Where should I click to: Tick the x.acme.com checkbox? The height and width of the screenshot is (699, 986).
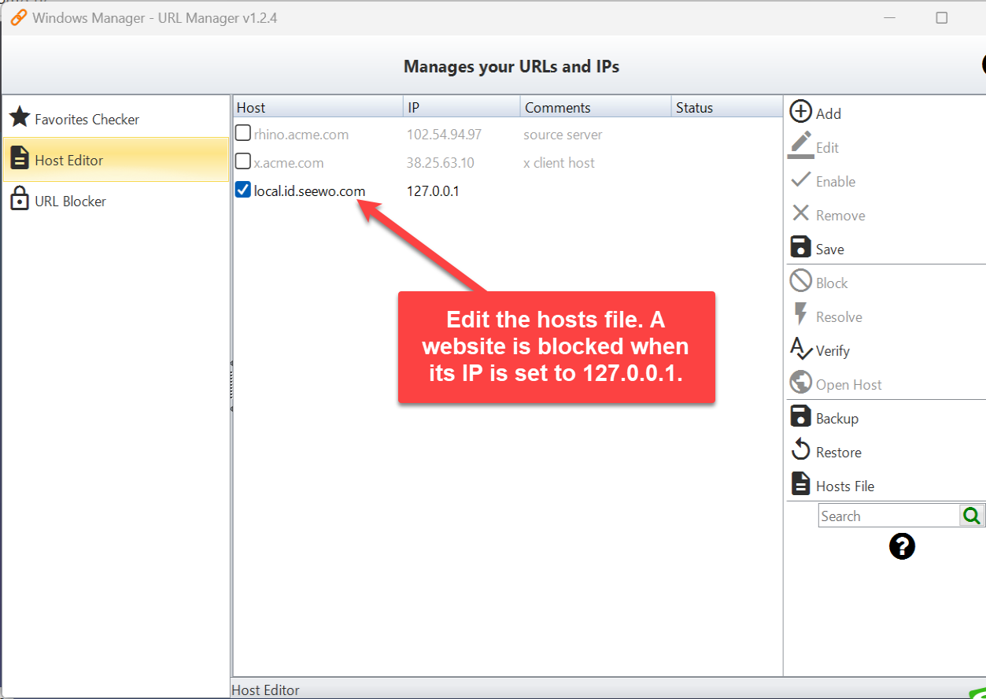point(244,161)
